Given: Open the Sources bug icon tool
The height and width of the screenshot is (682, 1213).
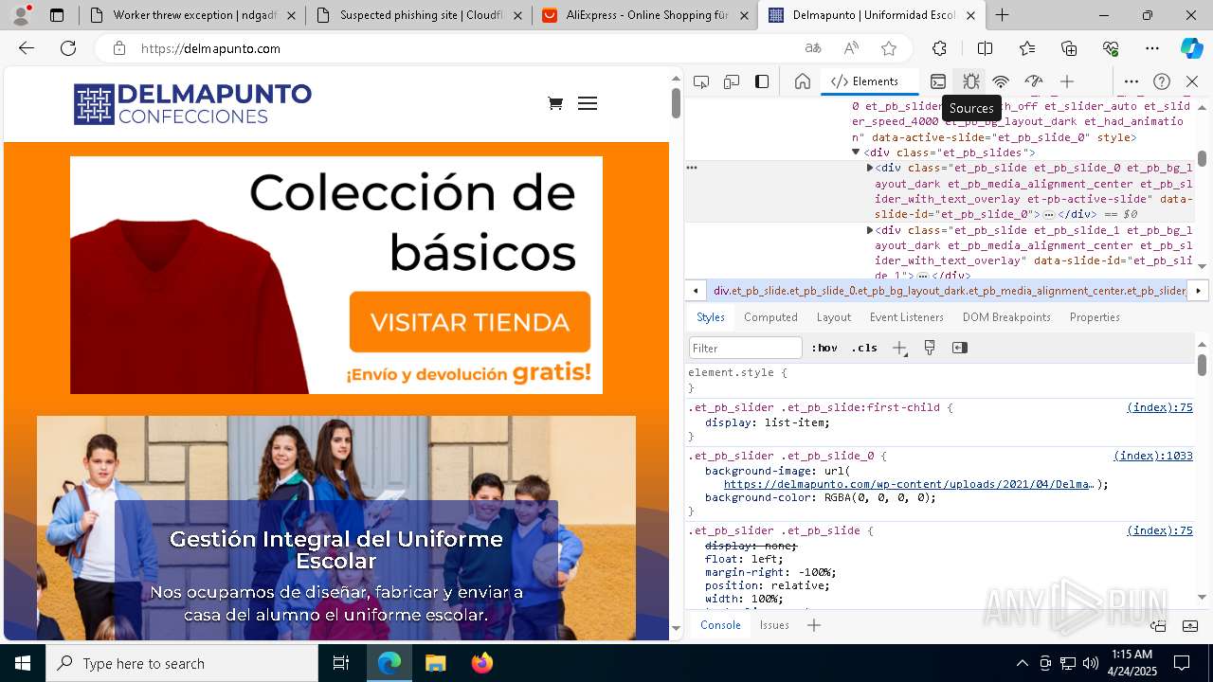Looking at the screenshot, I should (970, 81).
